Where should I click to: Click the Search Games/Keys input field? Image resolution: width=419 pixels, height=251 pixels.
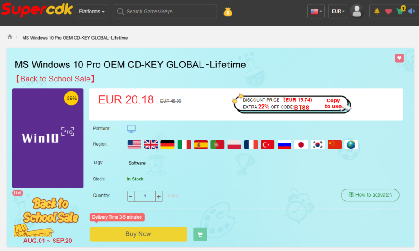click(165, 11)
